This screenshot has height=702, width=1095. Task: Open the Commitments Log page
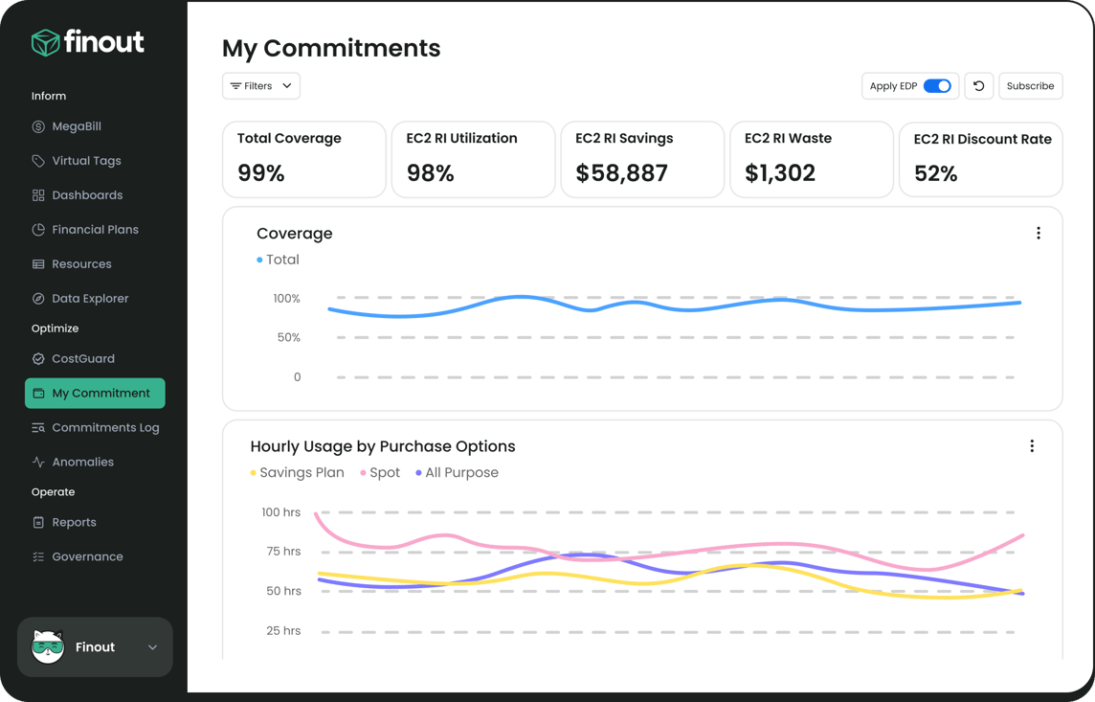pyautogui.click(x=95, y=427)
